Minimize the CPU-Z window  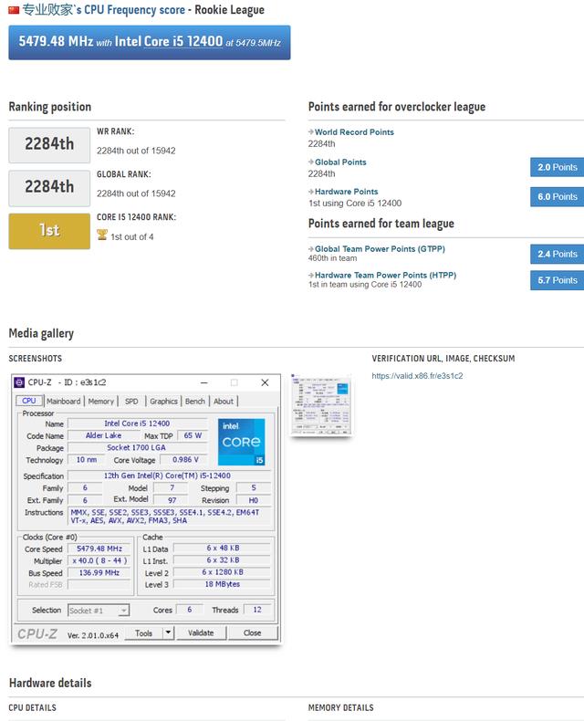(204, 382)
